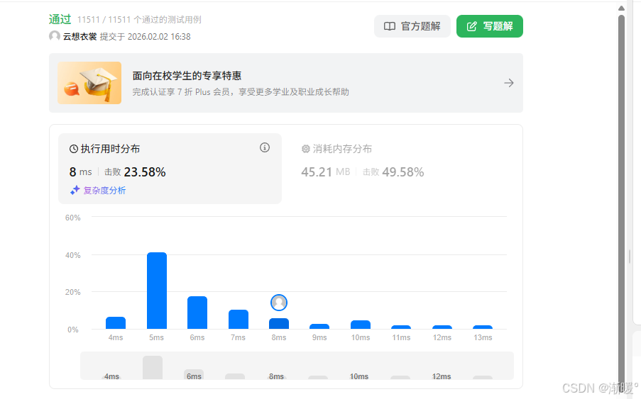Viewport: 641px width, 399px height.
Task: Click the pencil edit icon in 写题解
Action: point(471,26)
